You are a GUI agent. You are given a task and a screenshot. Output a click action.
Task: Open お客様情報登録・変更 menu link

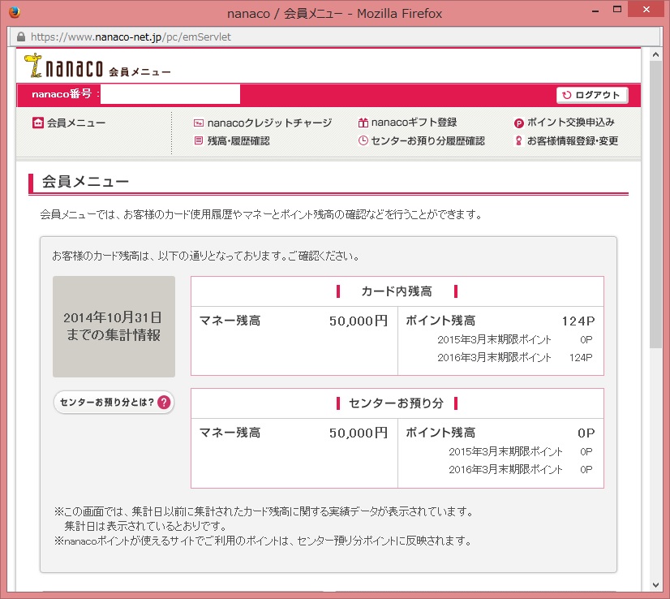click(567, 140)
